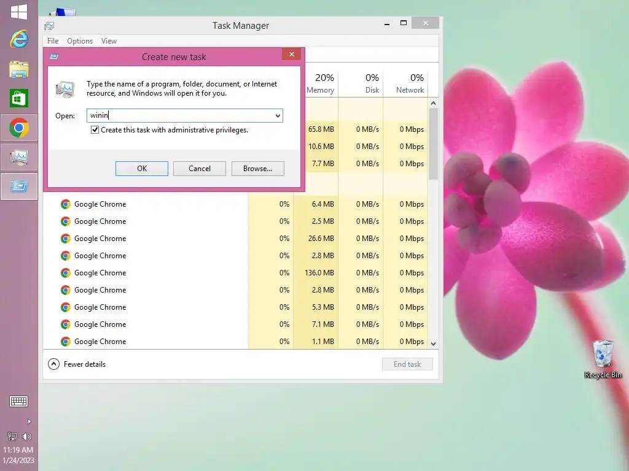Select the Google Chrome row using 5.3 MB

235,307
